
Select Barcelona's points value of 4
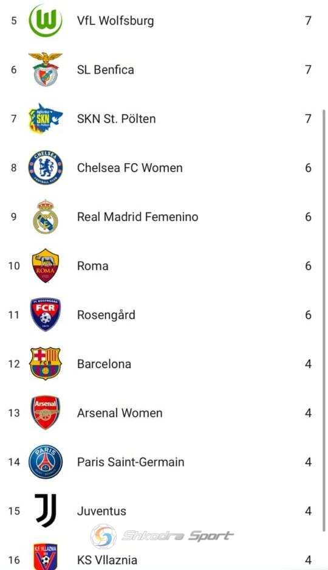[308, 364]
